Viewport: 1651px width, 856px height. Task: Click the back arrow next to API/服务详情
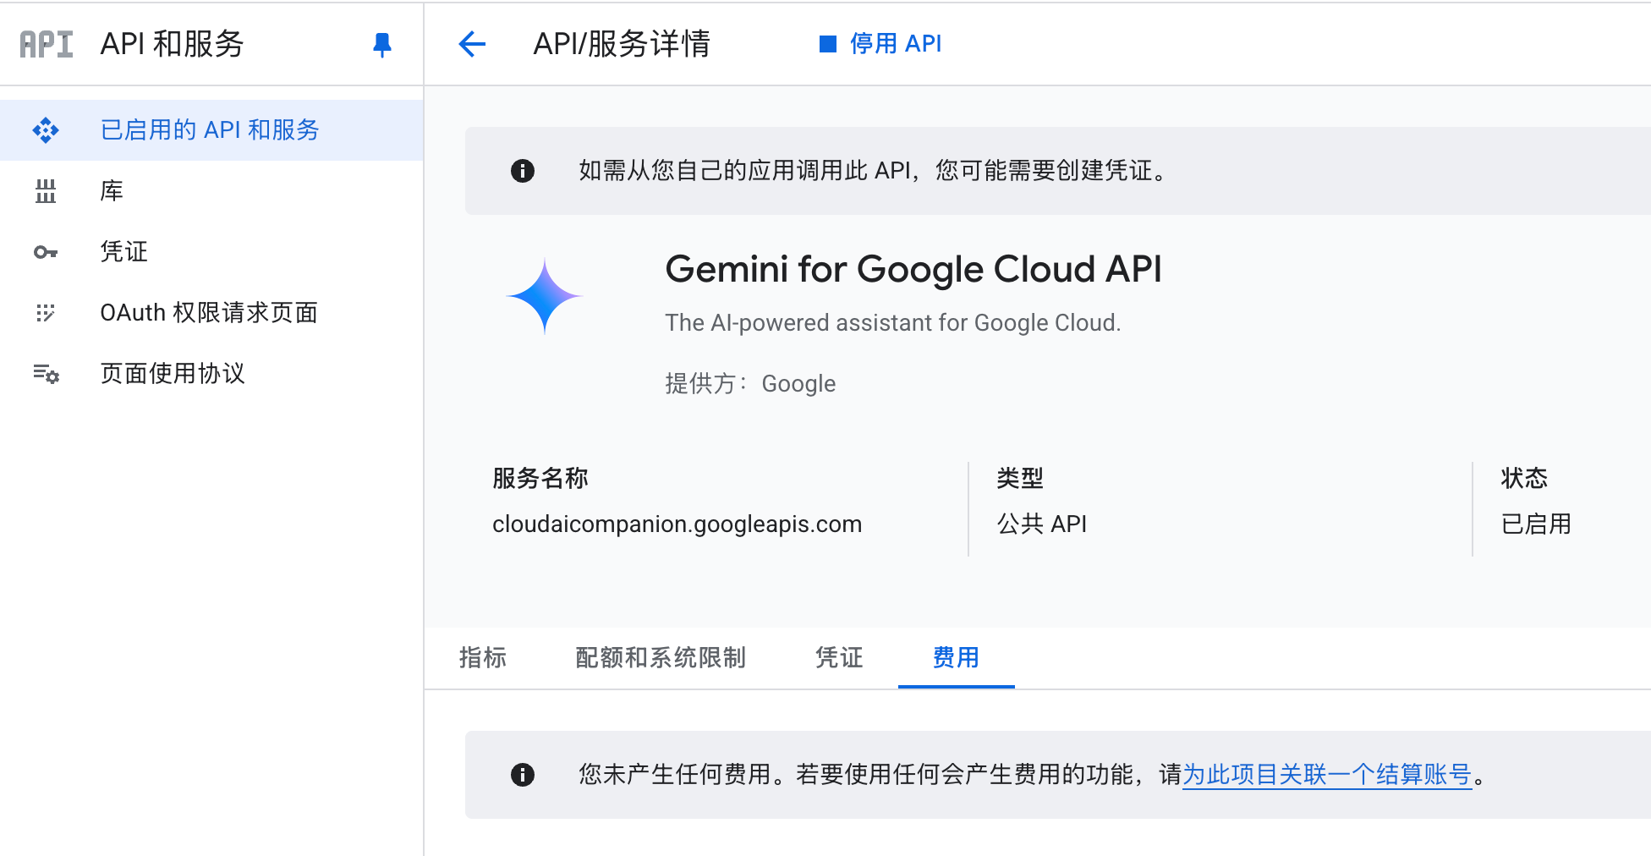(x=472, y=44)
